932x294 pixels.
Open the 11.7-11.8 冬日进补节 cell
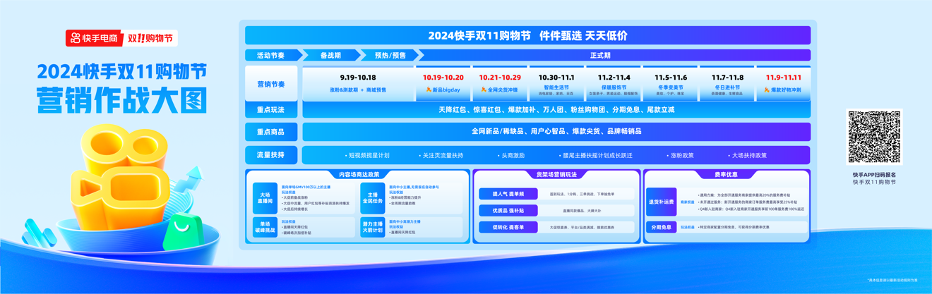tap(727, 84)
